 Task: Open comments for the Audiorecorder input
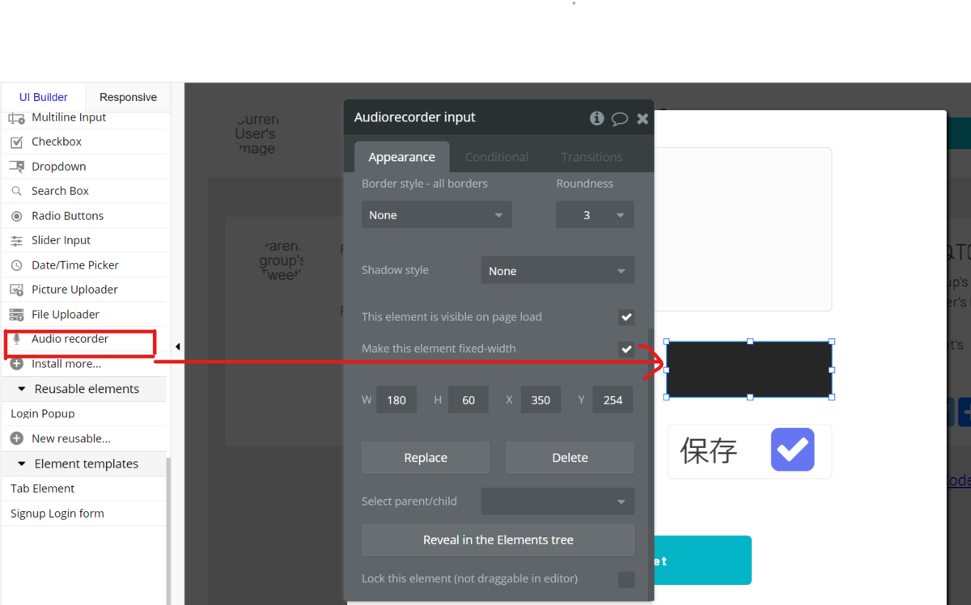[620, 118]
